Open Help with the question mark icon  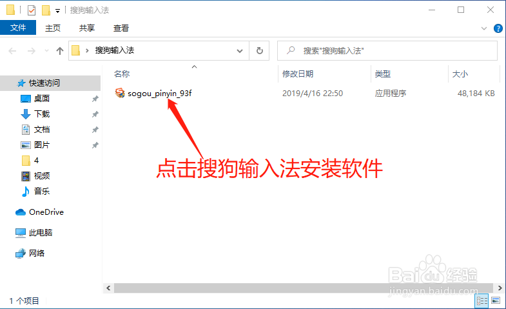coord(498,28)
